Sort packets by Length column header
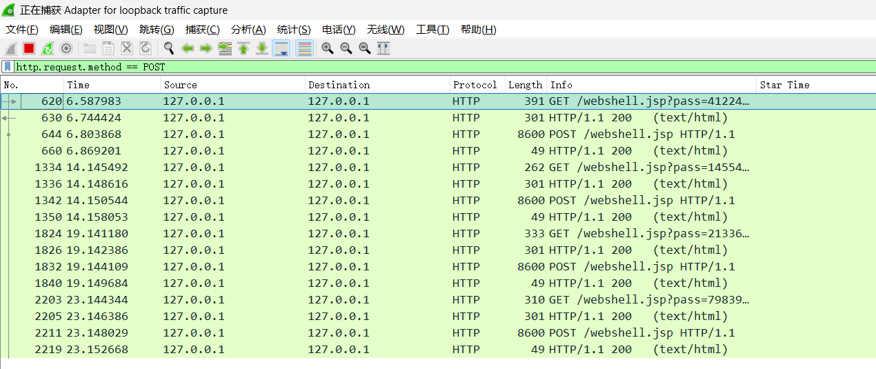 524,85
